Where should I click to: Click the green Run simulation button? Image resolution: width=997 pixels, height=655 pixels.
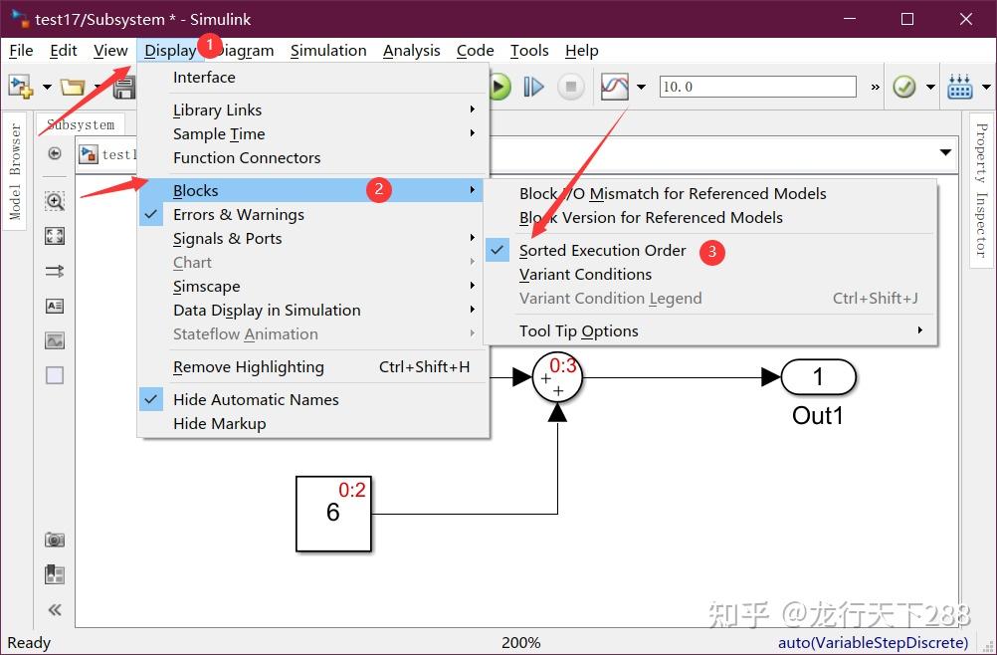pyautogui.click(x=499, y=87)
